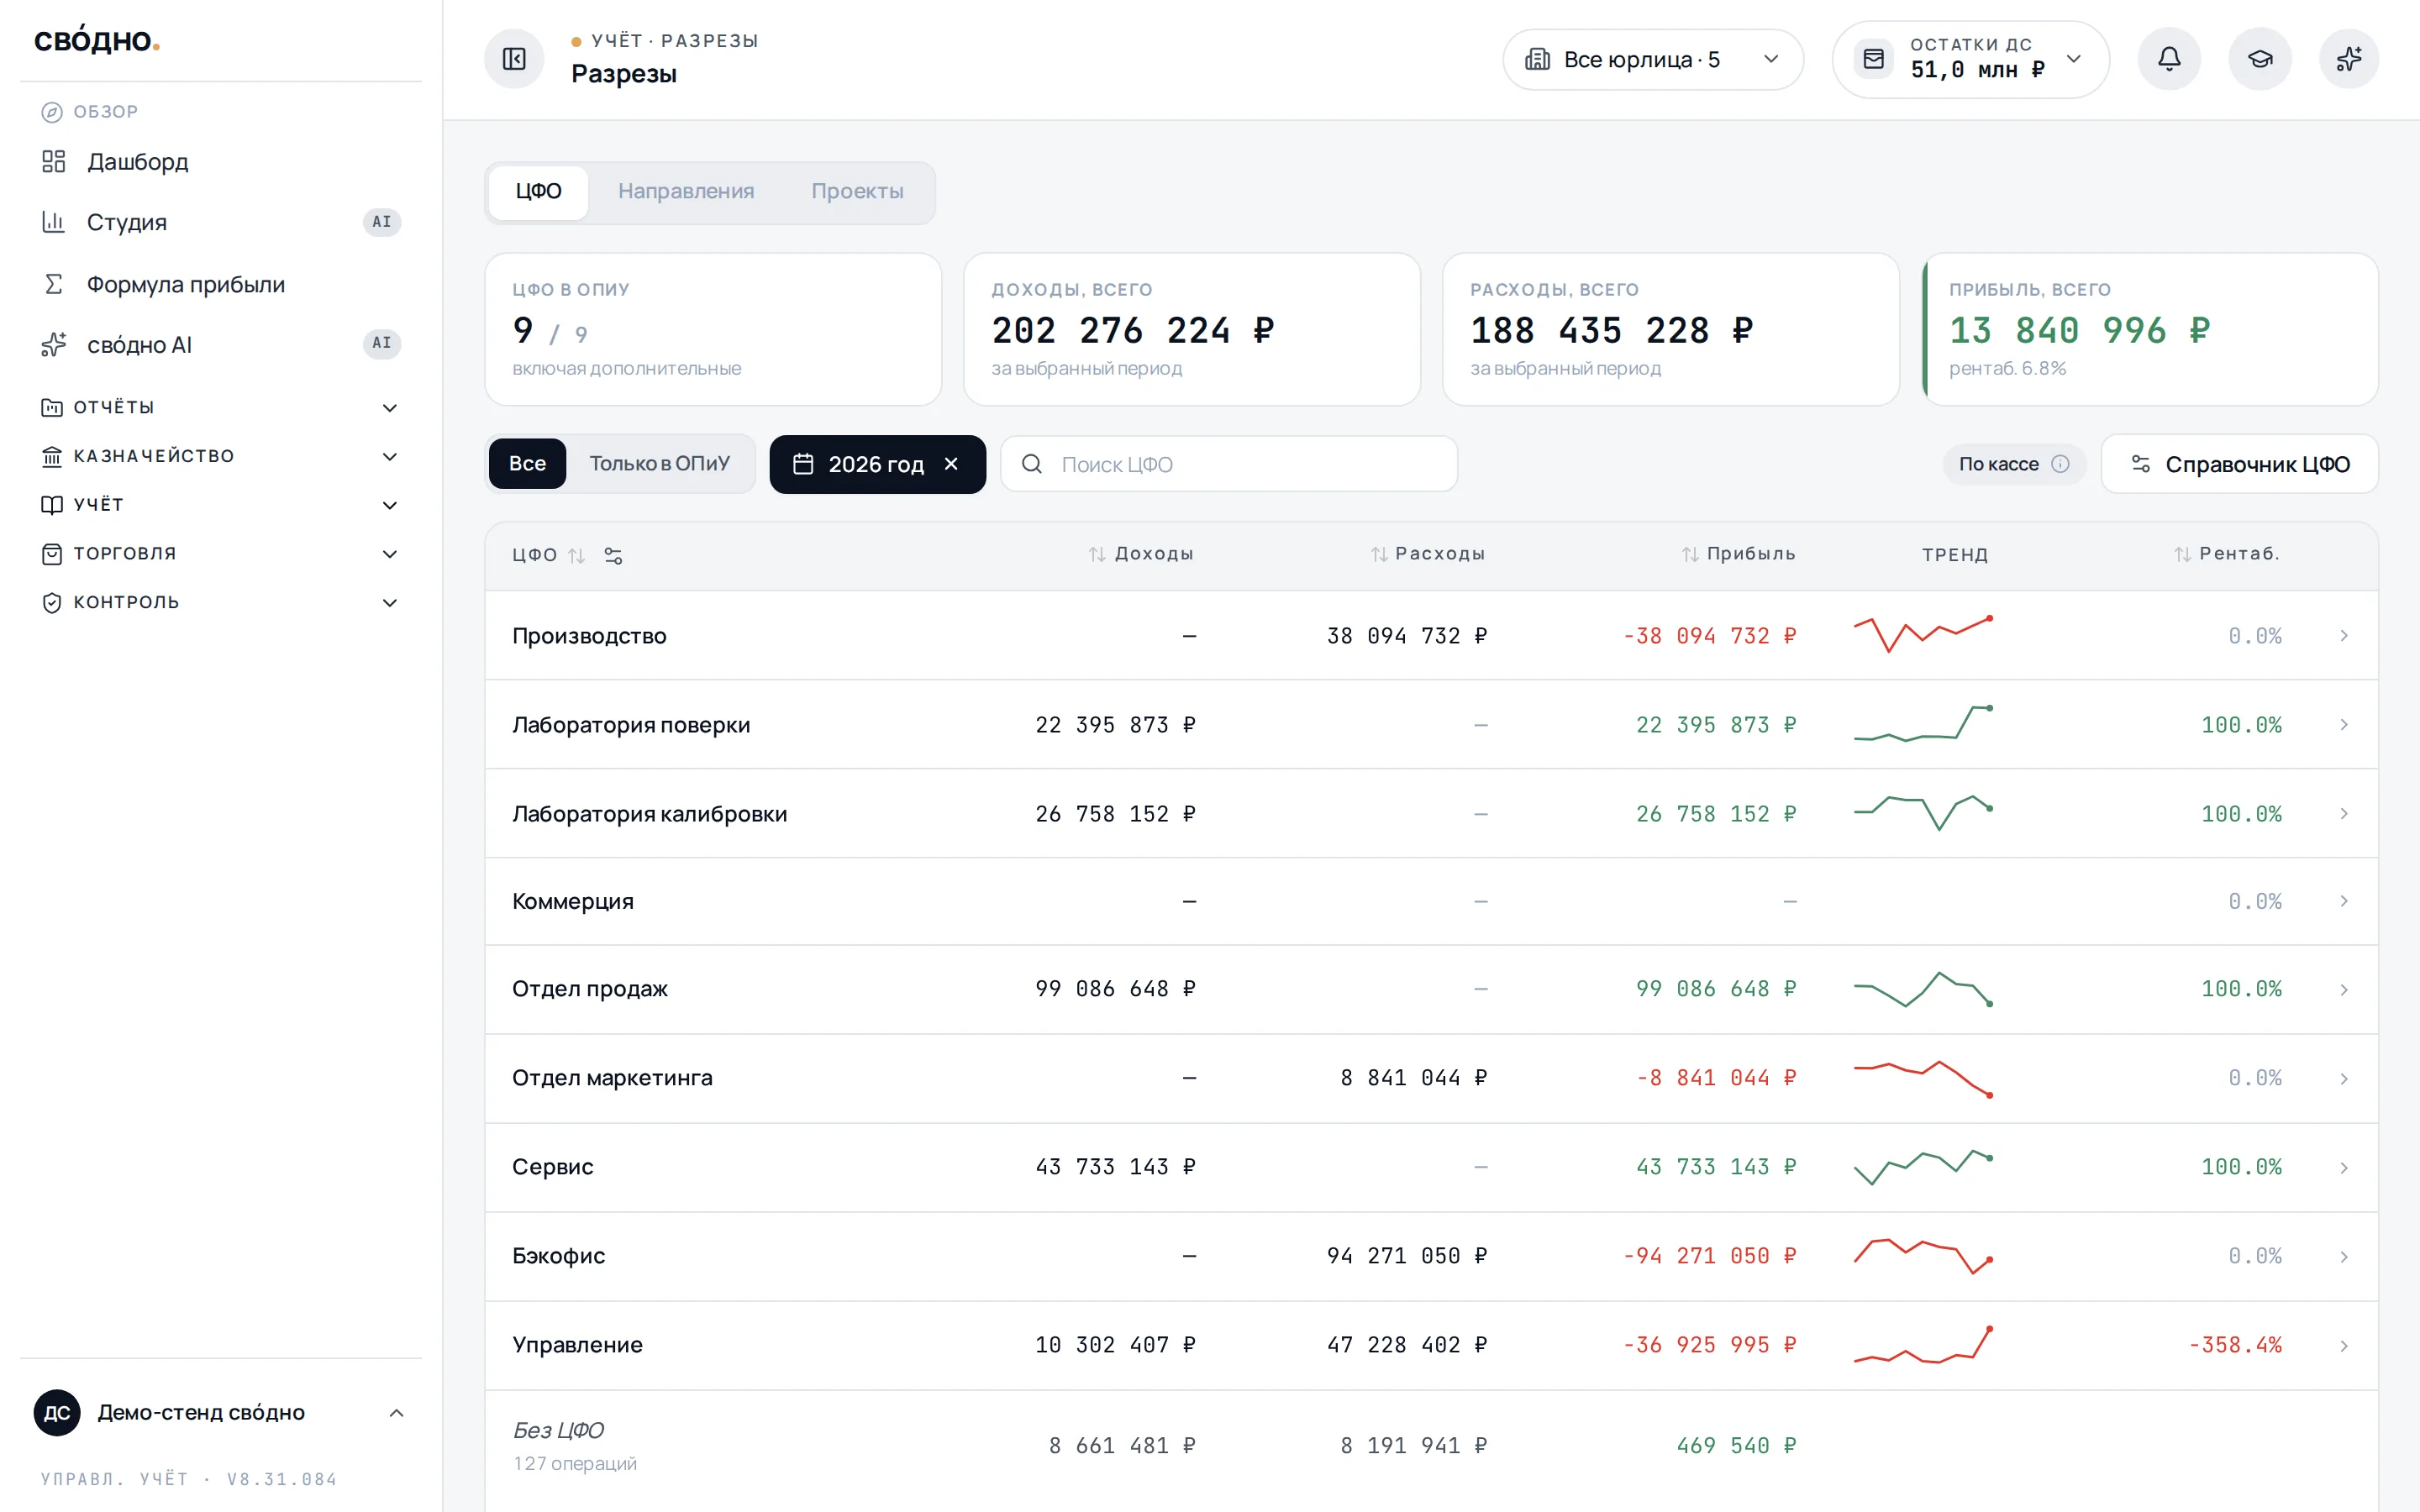Image resolution: width=2420 pixels, height=1512 pixels.
Task: Open the Без ЦФО row
Action: coord(1431,1446)
